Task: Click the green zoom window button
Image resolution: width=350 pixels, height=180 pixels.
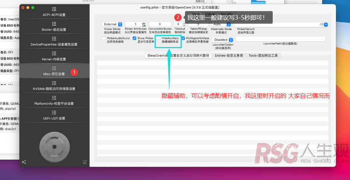Action: [x=33, y=7]
